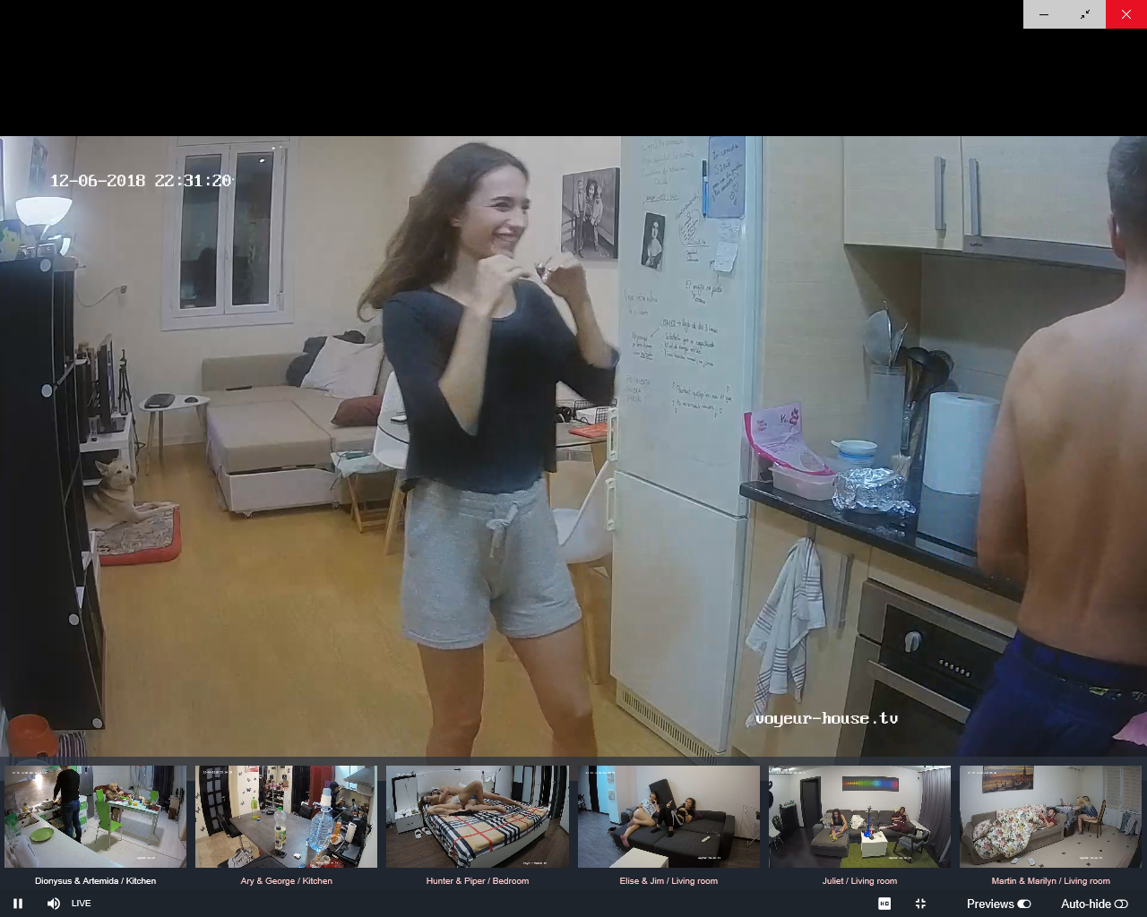Viewport: 1147px width, 917px height.
Task: Click the Martin & Marilyn / Living room label
Action: pyautogui.click(x=1050, y=881)
